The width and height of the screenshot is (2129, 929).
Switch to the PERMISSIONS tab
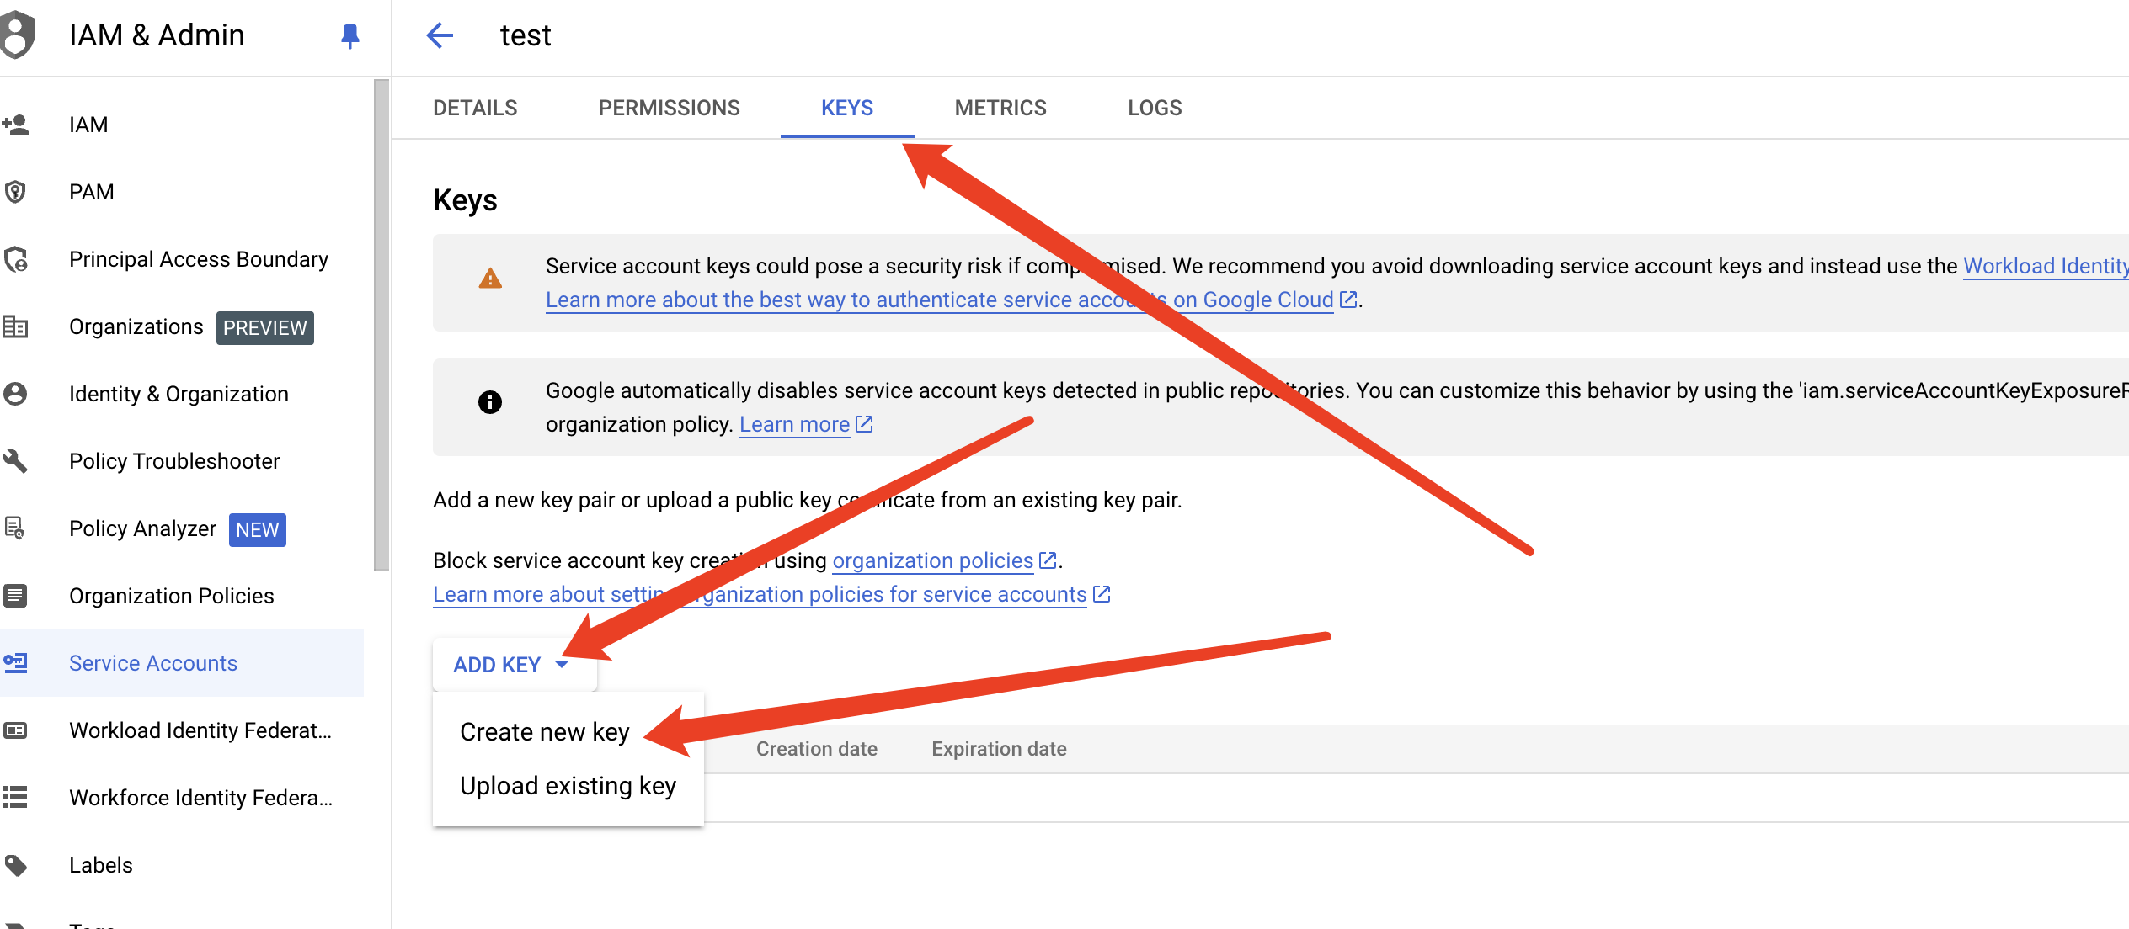point(669,108)
